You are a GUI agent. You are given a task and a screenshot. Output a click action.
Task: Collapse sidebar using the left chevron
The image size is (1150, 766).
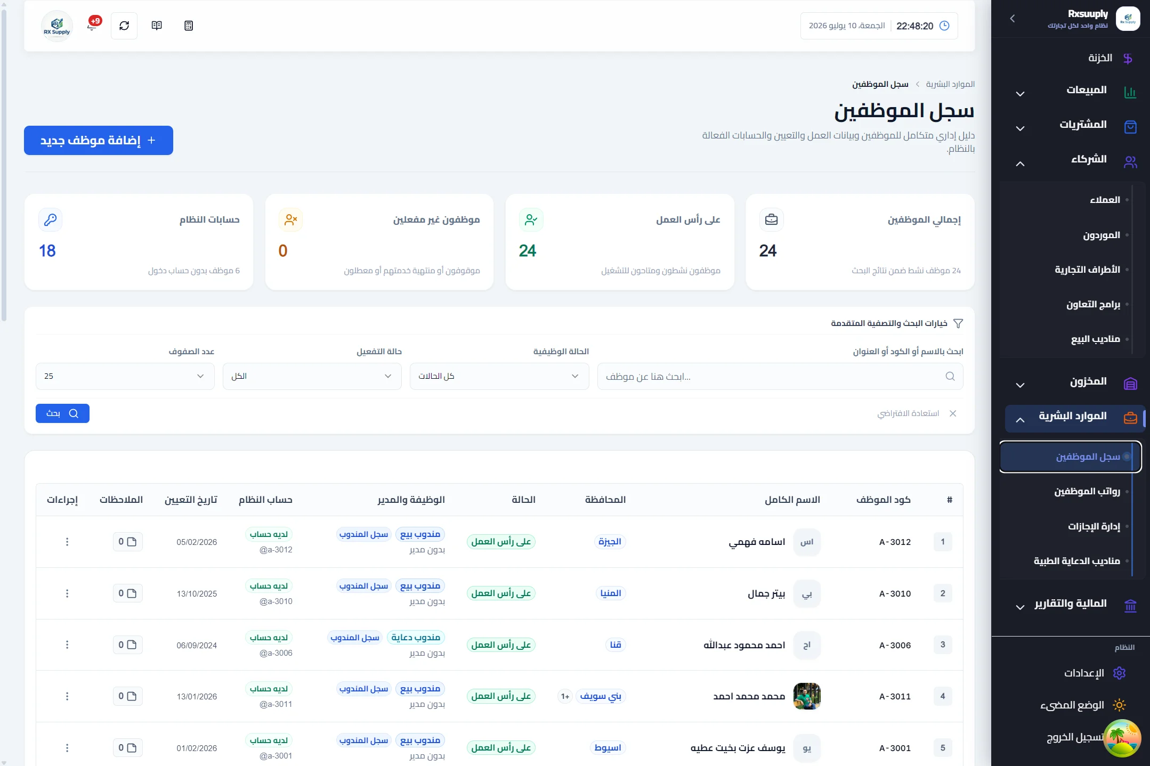1012,19
